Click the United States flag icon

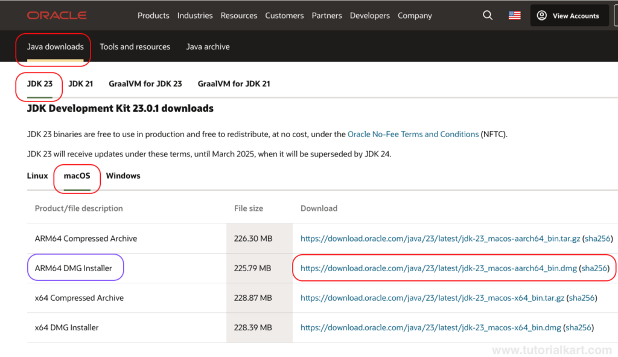click(x=514, y=15)
